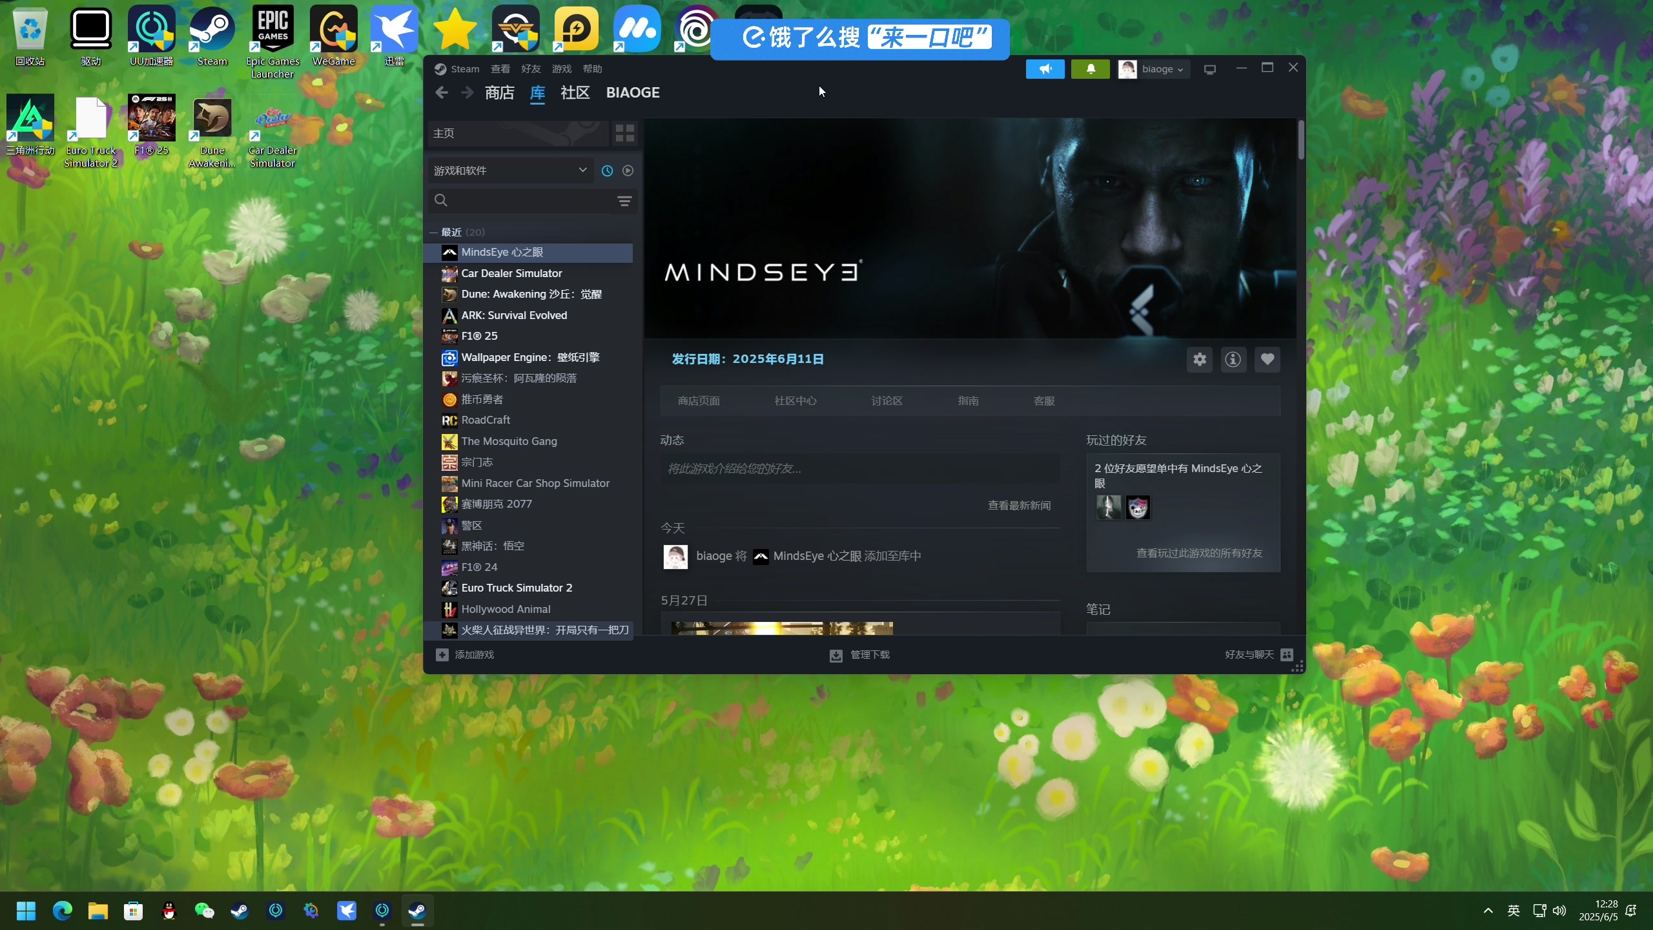Select ARK: Survival Evolved in list
The height and width of the screenshot is (930, 1653).
[x=528, y=316]
